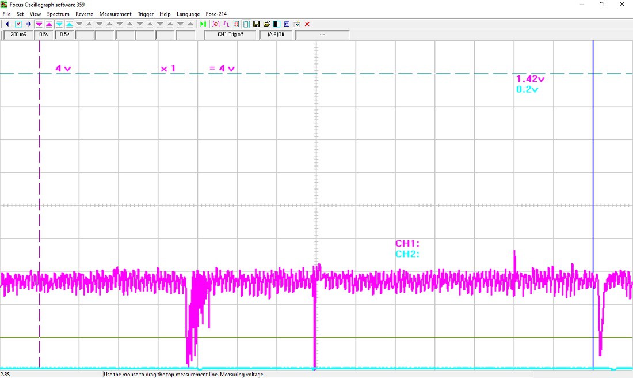Click the magenta bracketed-circle trigger icon
The width and height of the screenshot is (633, 378).
coord(216,24)
